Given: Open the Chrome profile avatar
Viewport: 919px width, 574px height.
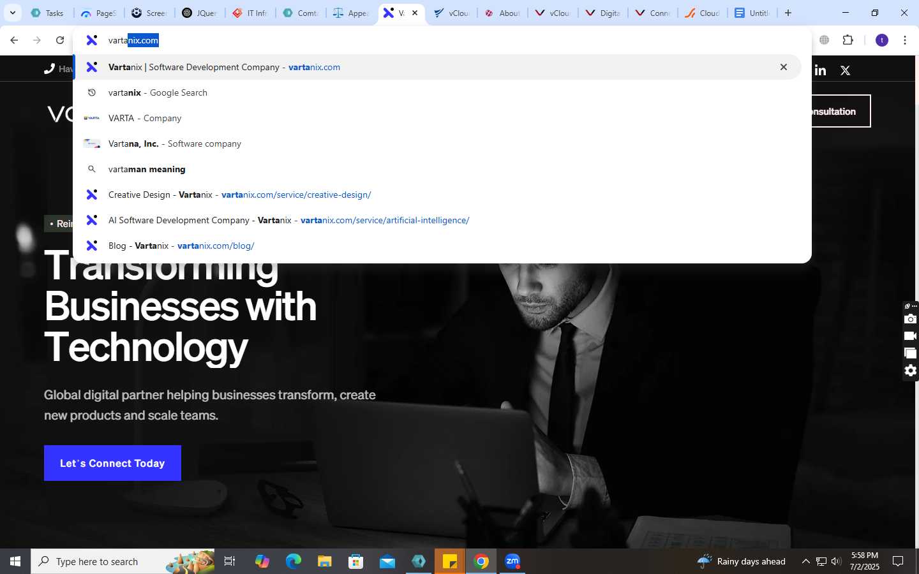Looking at the screenshot, I should pos(882,40).
